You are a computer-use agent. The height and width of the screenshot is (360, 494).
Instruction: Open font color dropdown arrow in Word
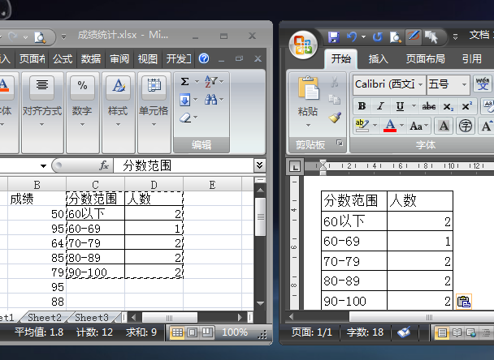coord(401,126)
